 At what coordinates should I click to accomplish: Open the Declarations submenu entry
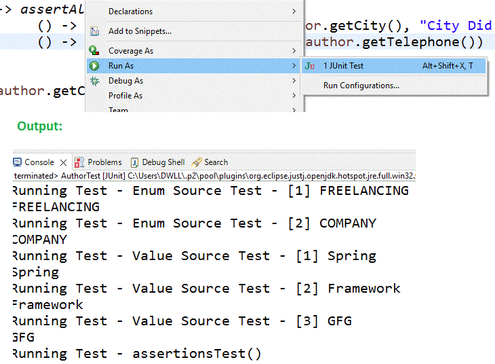point(193,12)
